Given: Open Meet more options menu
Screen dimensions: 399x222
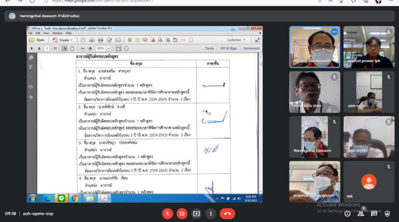Looking at the screenshot, I should click(211, 213).
